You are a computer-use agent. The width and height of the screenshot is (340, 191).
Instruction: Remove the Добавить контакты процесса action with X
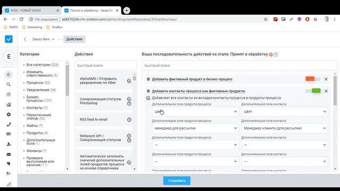point(326,91)
